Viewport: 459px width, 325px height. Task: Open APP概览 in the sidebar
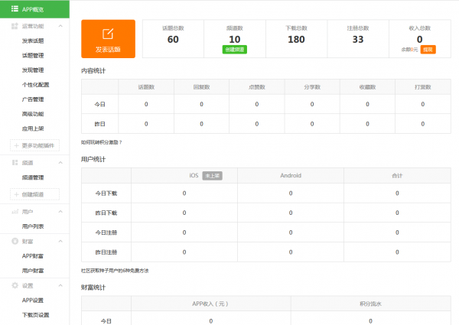34,9
